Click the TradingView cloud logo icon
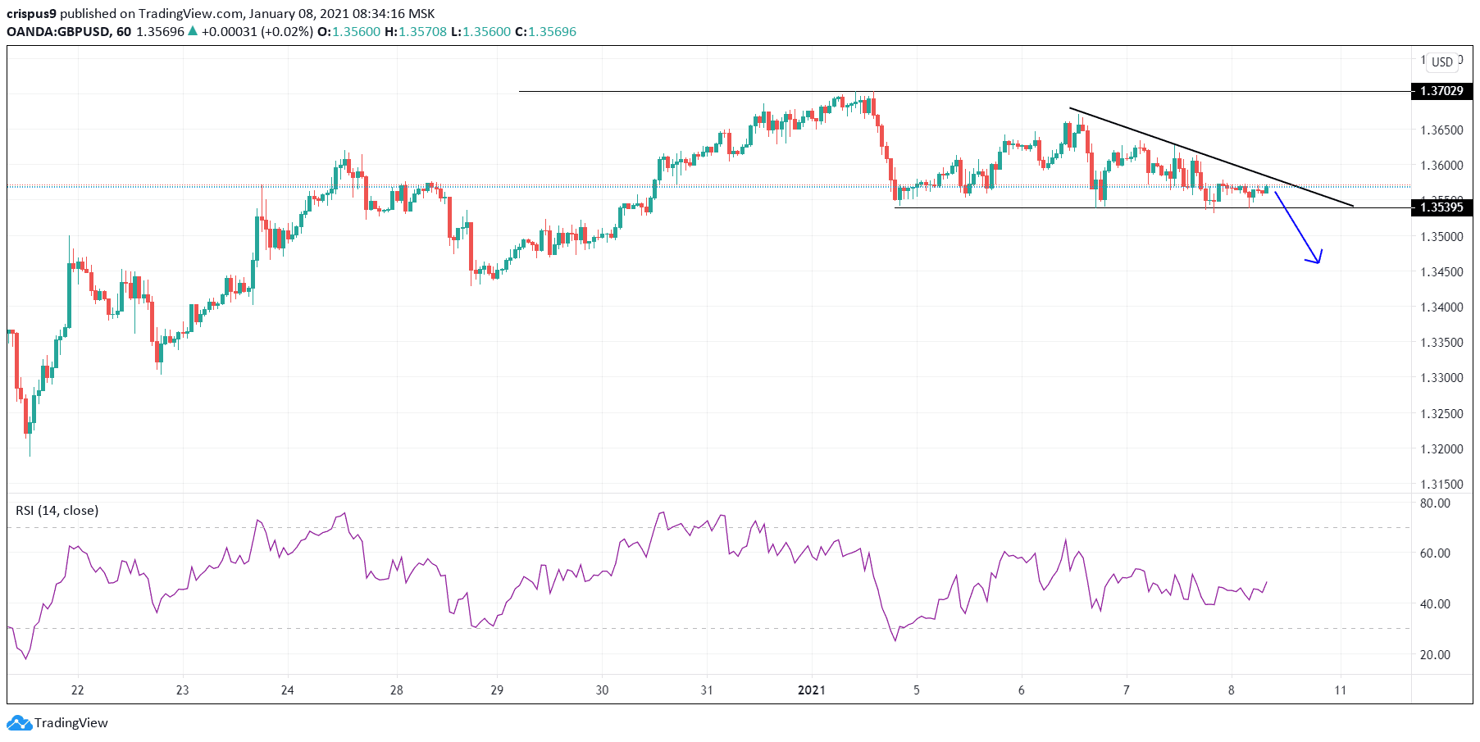Image resolution: width=1480 pixels, height=742 pixels. coord(18,723)
